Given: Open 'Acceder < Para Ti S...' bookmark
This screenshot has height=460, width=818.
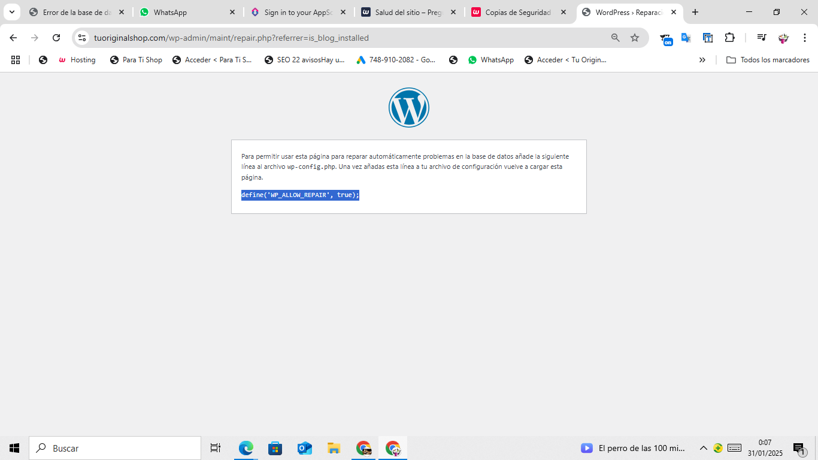Looking at the screenshot, I should tap(213, 60).
